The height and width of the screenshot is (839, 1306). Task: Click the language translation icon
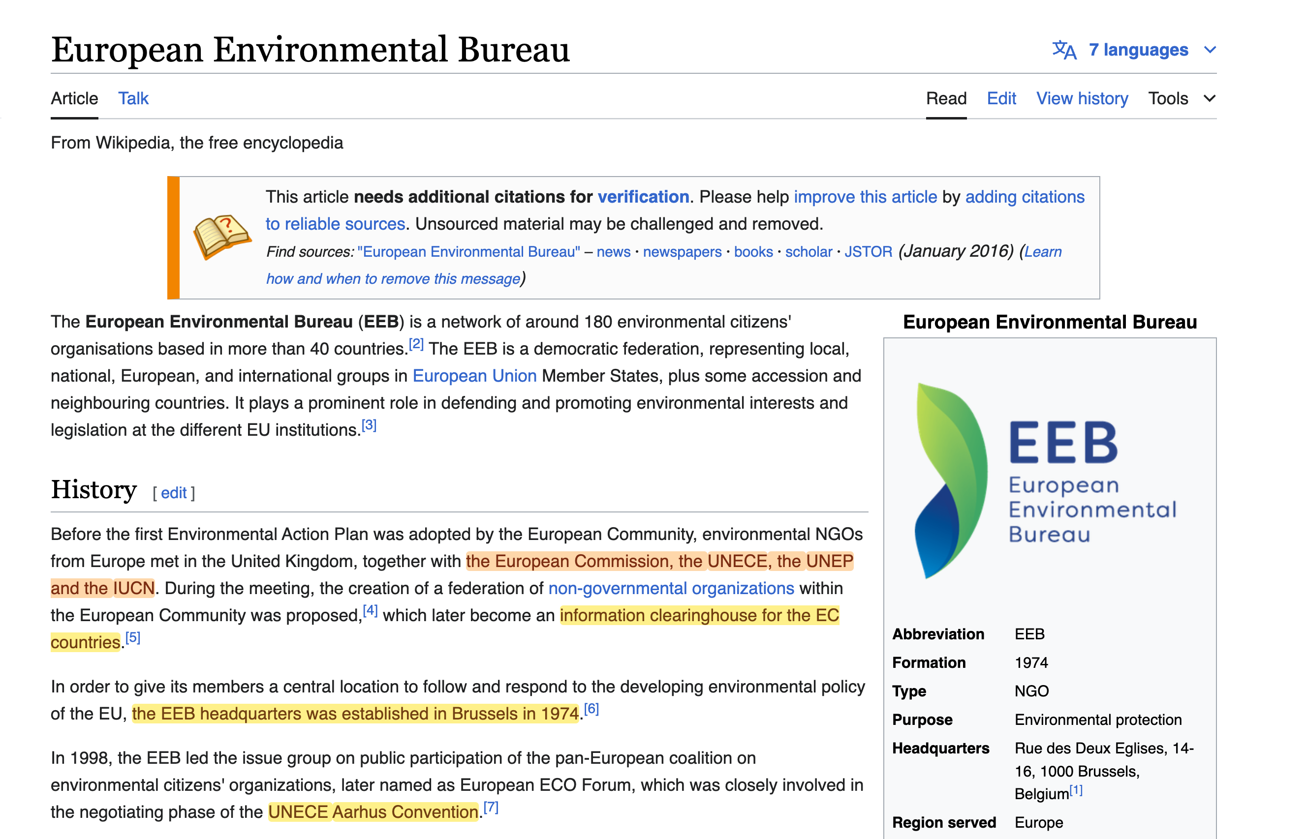point(1063,50)
